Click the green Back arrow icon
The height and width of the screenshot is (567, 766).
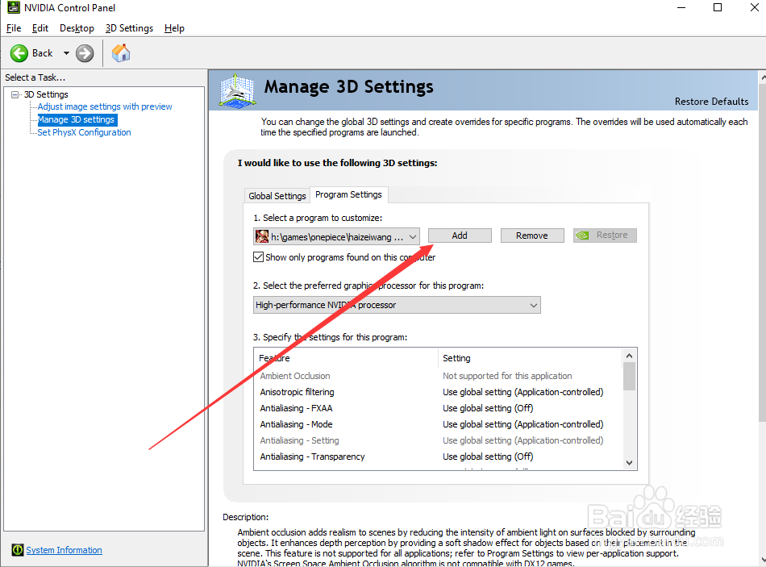point(19,53)
